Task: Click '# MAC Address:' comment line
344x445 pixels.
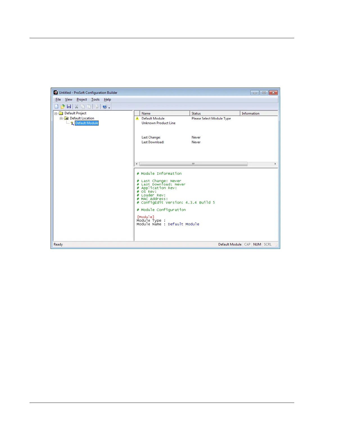Action: (152, 199)
